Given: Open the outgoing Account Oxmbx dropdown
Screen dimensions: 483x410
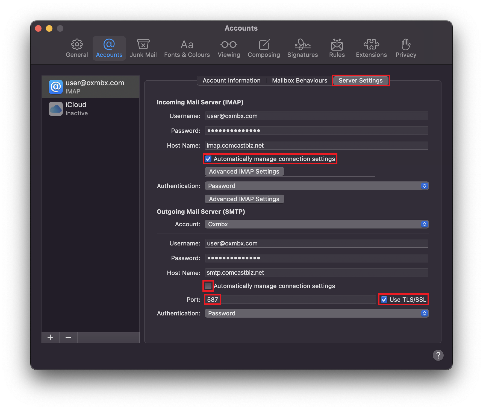Looking at the screenshot, I should [316, 224].
